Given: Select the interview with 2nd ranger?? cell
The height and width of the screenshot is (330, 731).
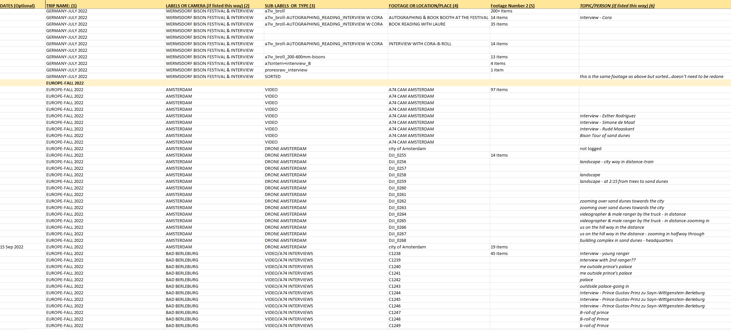Looking at the screenshot, I should (607, 260).
